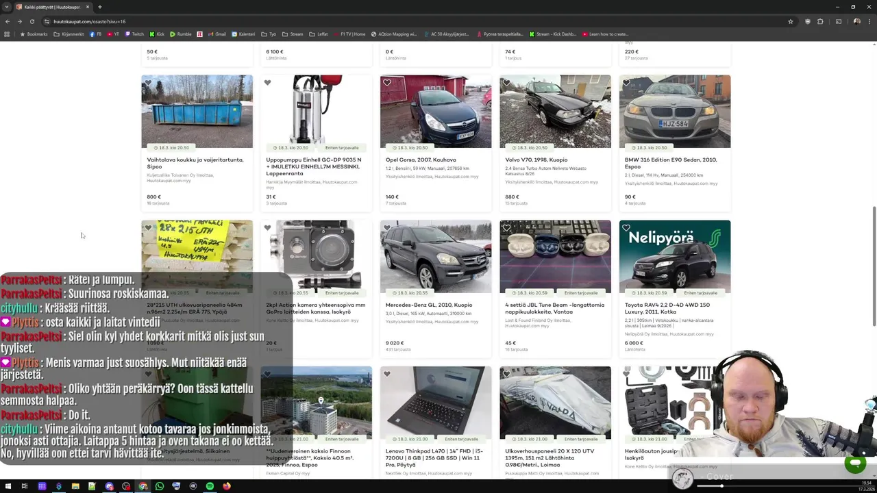This screenshot has width=877, height=493.
Task: Toggle heart on the Mercedes-Benz GL listing
Action: click(x=387, y=228)
